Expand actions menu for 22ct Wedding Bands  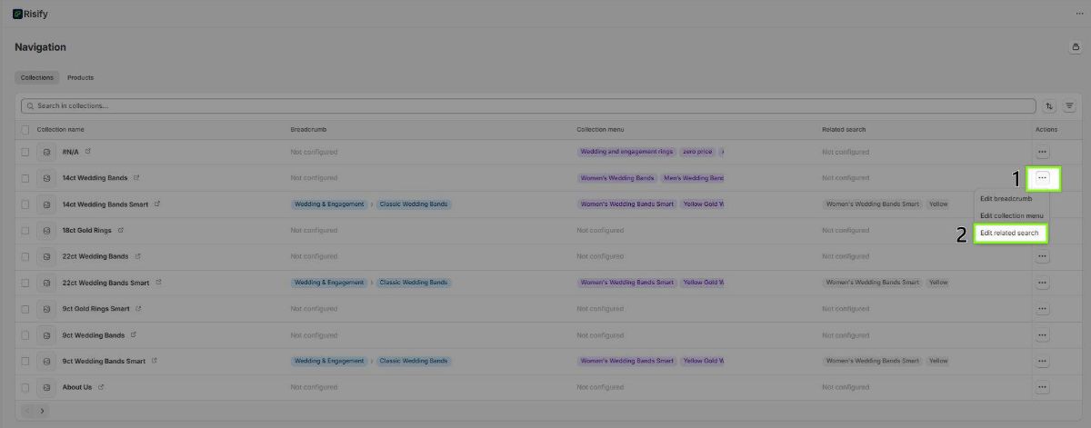point(1042,256)
